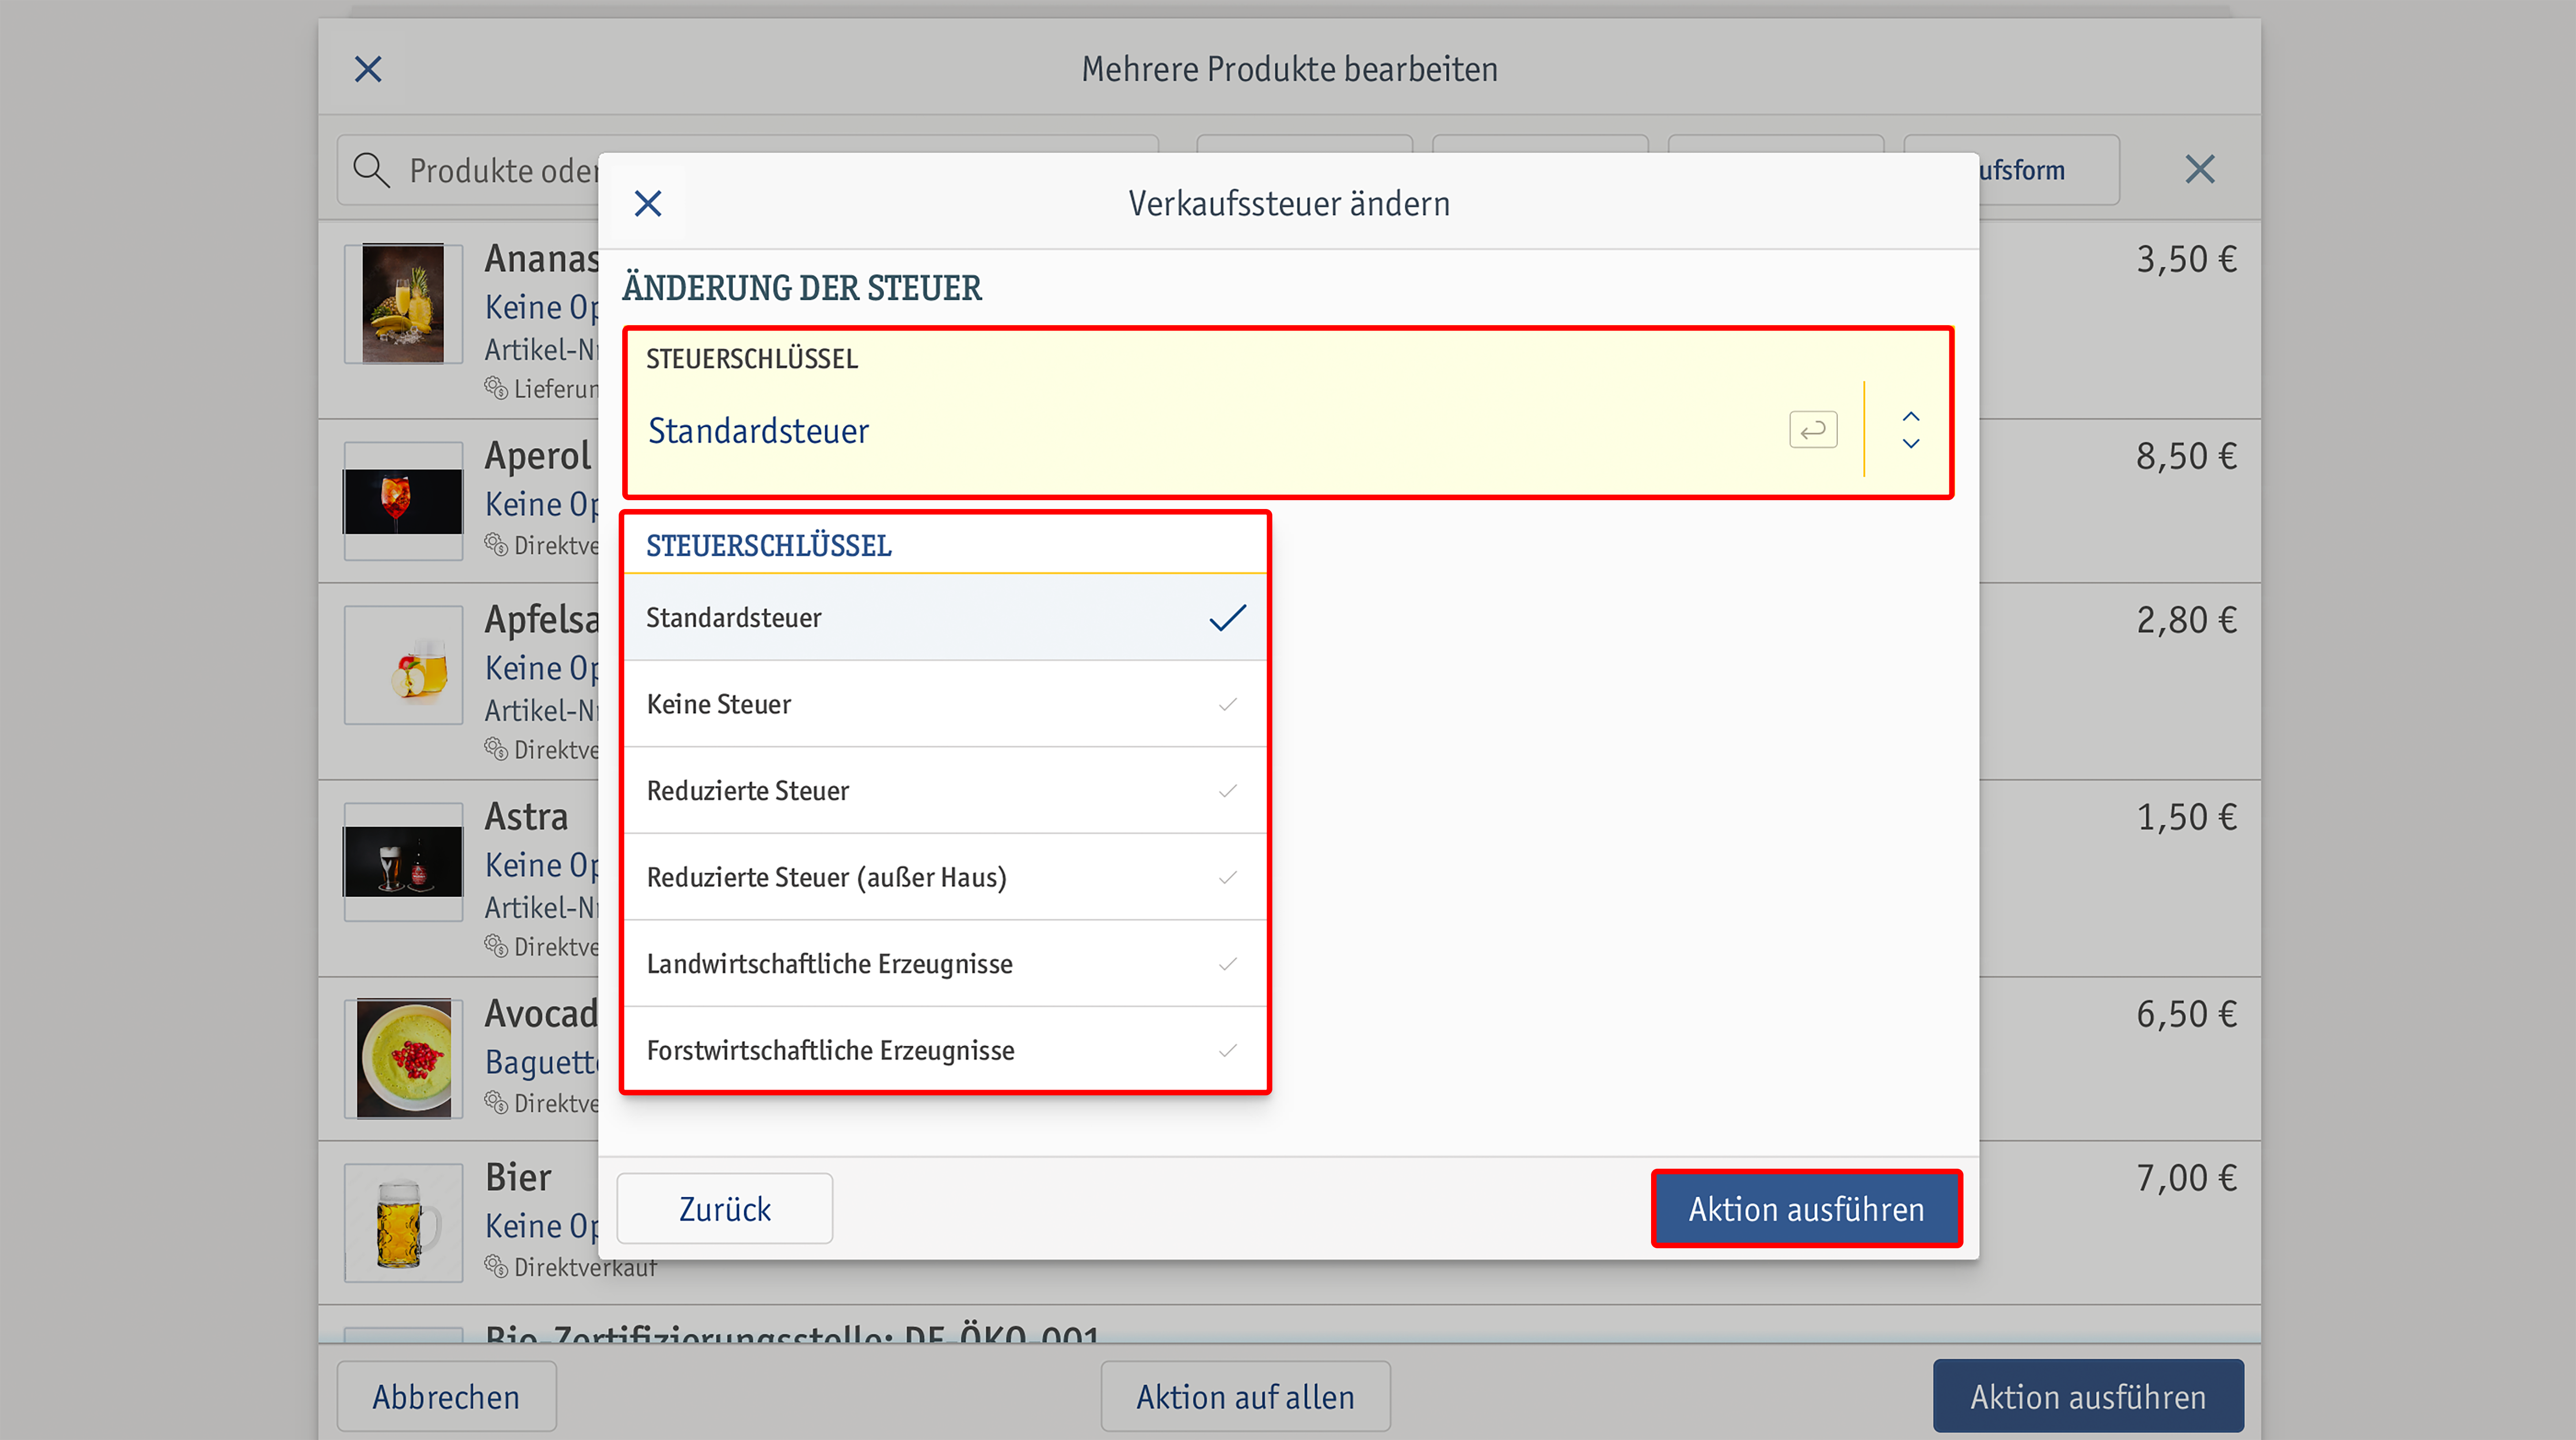Viewport: 2576px width, 1440px height.
Task: Click Aktion ausführen in the dialog
Action: 1806,1209
